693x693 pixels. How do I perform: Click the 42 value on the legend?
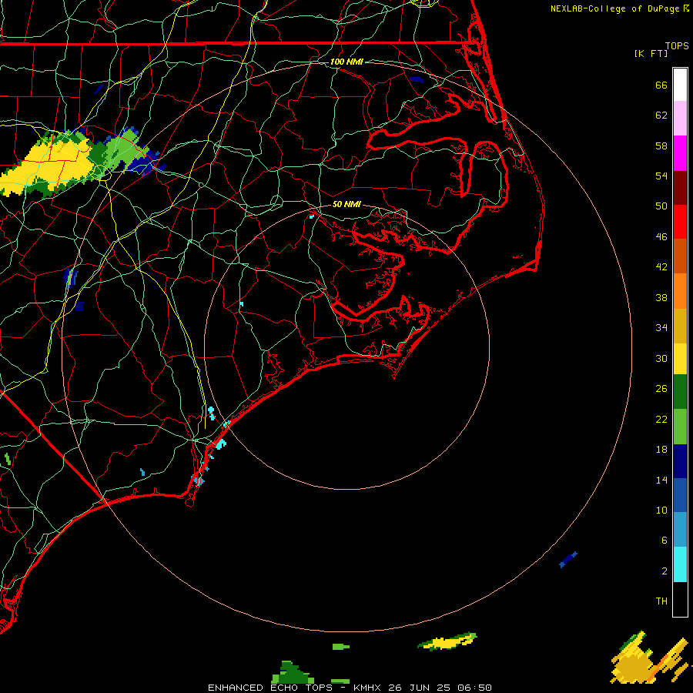click(661, 267)
